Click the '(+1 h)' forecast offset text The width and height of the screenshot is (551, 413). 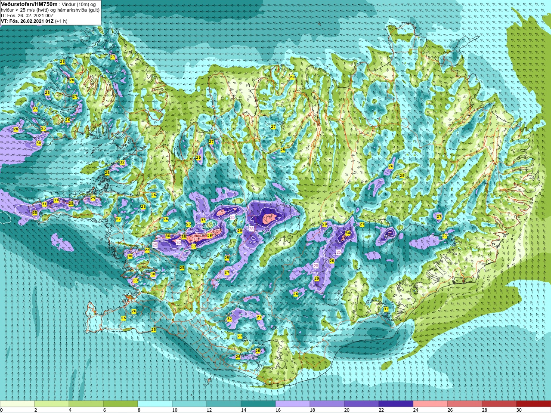tap(61, 21)
